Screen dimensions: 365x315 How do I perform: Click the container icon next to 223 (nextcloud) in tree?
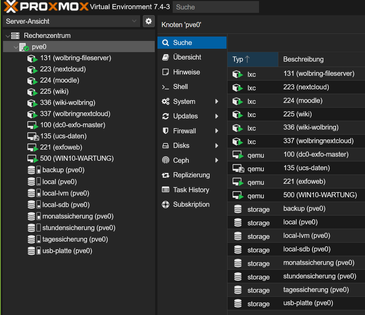33,70
